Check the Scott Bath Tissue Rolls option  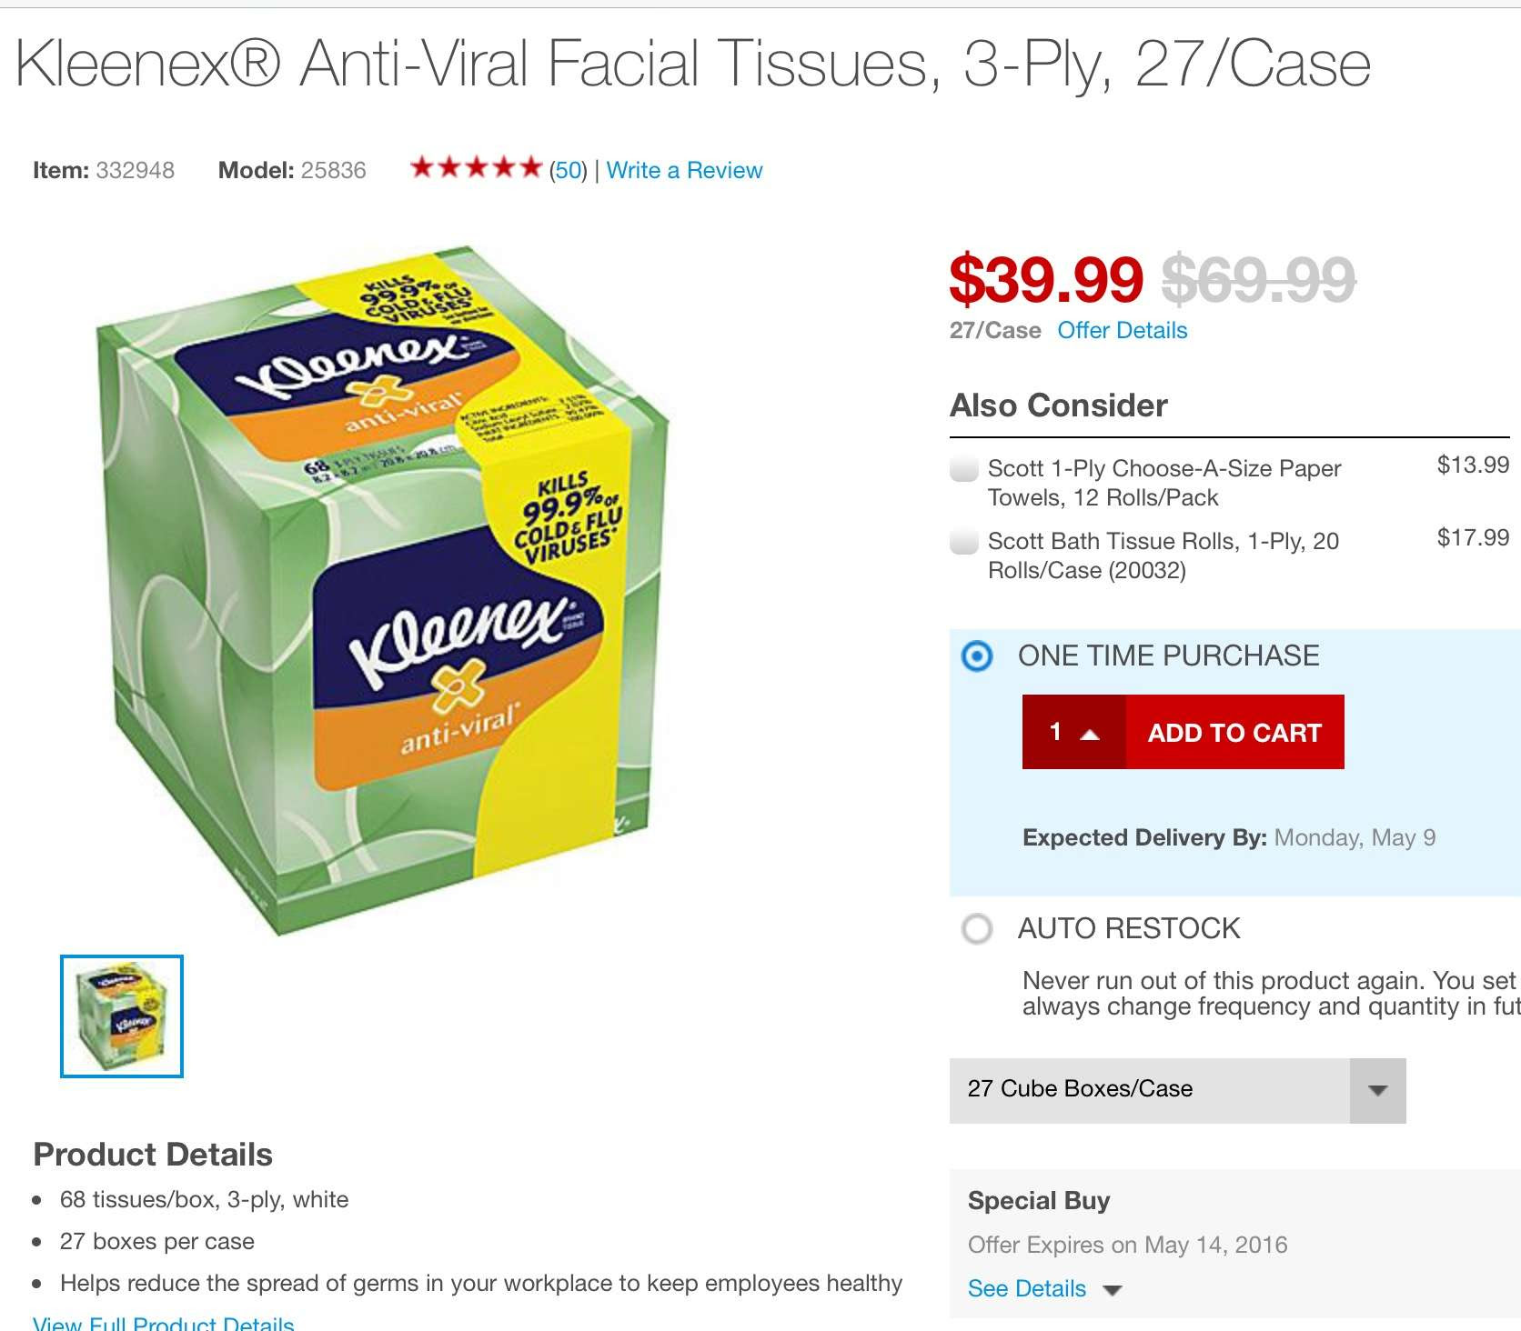pyautogui.click(x=963, y=541)
